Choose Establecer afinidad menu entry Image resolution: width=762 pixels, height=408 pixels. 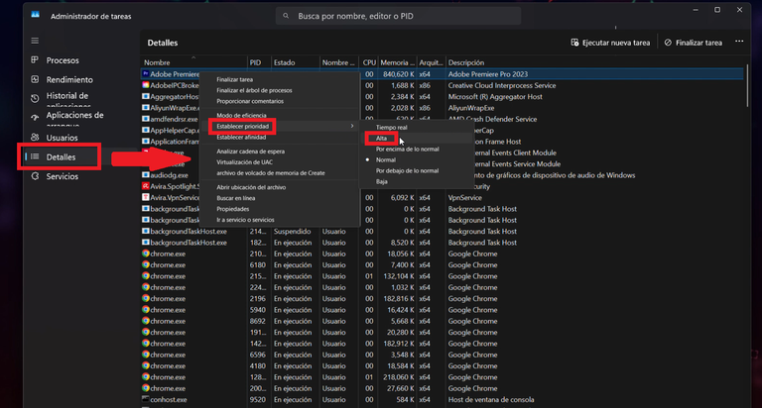[x=241, y=138]
